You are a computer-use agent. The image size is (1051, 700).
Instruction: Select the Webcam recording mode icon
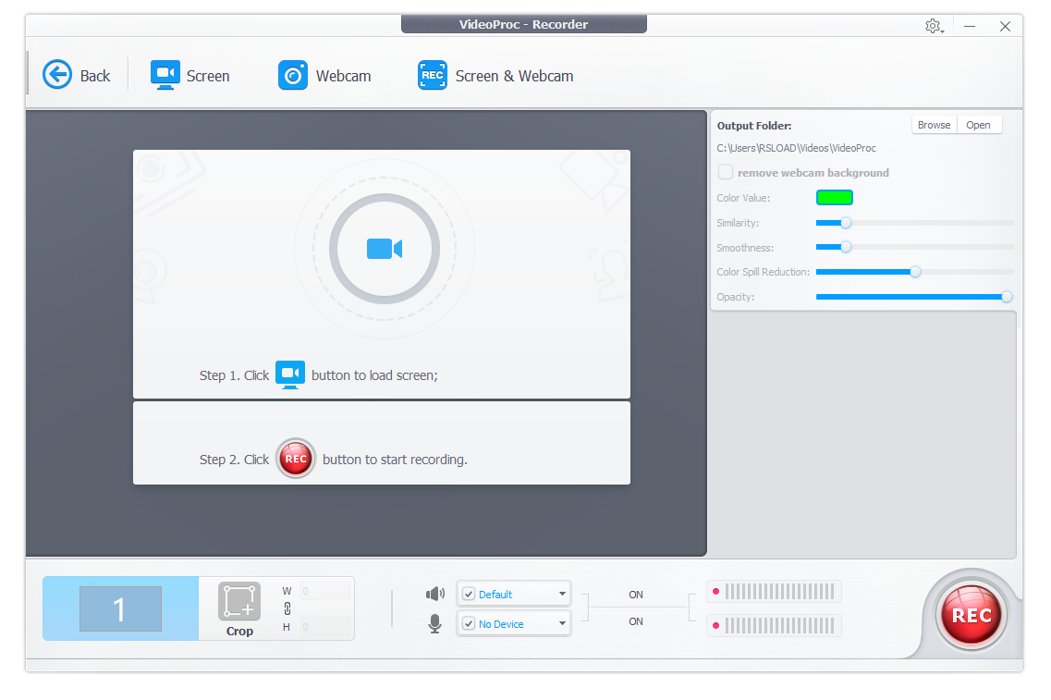[293, 75]
